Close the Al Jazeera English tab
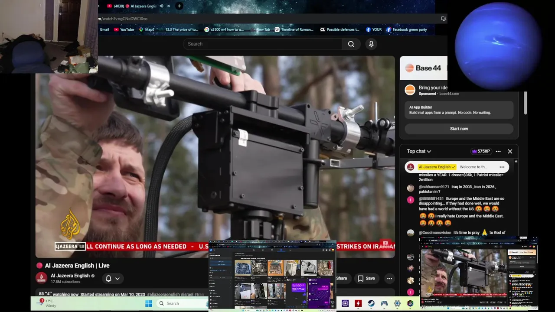The width and height of the screenshot is (555, 312). pos(169,6)
